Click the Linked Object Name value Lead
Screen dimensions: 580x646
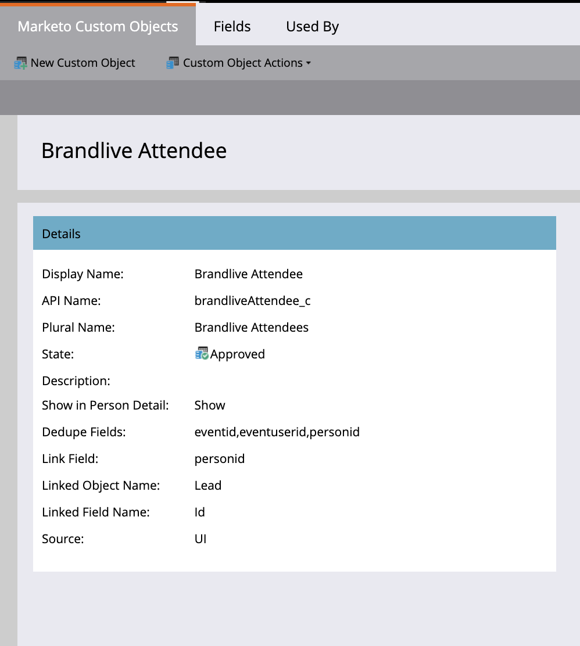[207, 485]
